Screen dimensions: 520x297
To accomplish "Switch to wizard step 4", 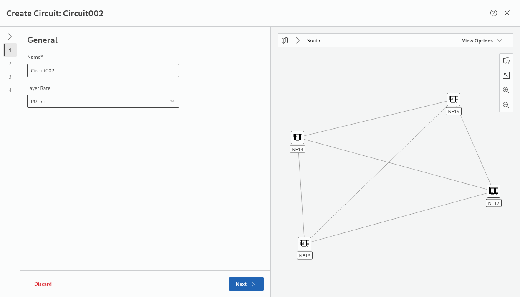I will (10, 90).
